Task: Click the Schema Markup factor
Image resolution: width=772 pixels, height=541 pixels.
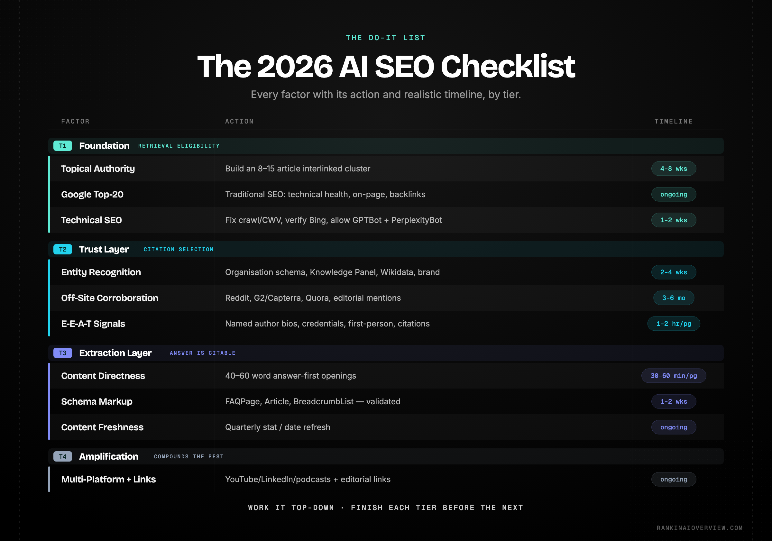Action: pyautogui.click(x=97, y=401)
